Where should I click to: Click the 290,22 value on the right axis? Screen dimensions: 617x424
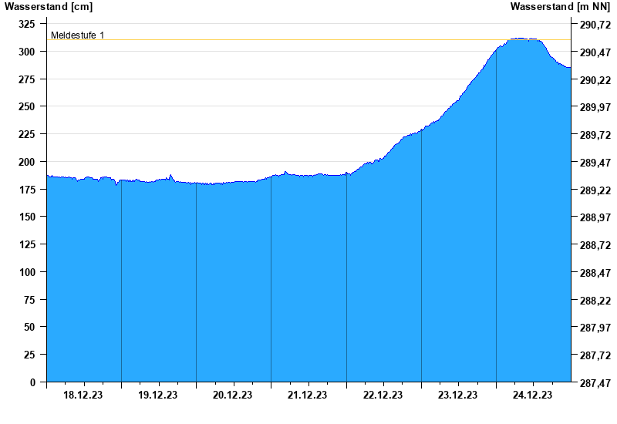pyautogui.click(x=594, y=80)
